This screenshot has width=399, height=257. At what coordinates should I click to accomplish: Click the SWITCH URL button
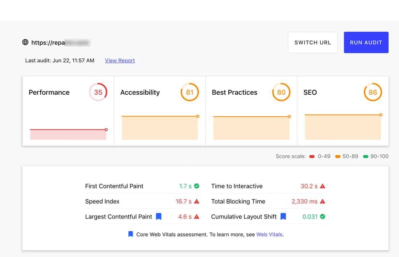313,42
